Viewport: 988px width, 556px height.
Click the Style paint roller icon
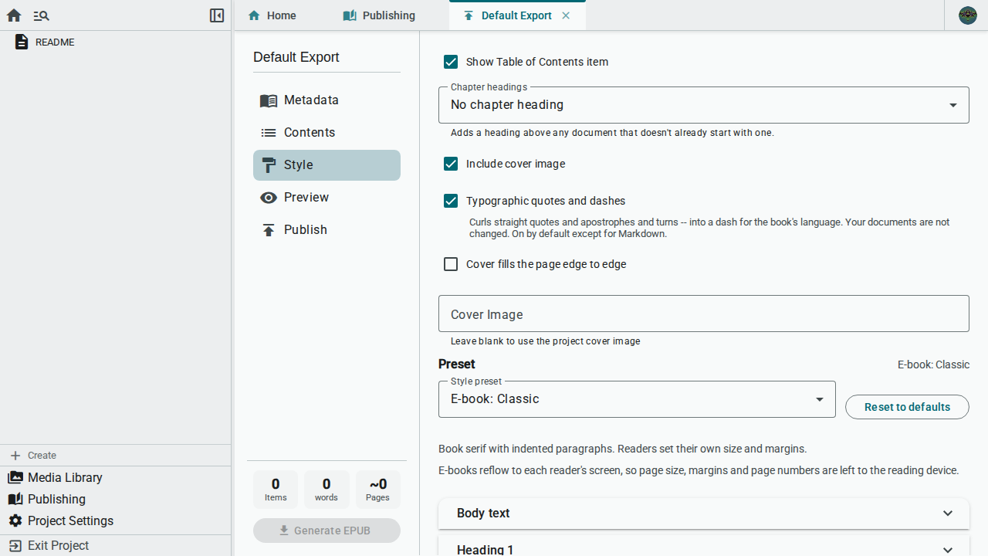(269, 165)
